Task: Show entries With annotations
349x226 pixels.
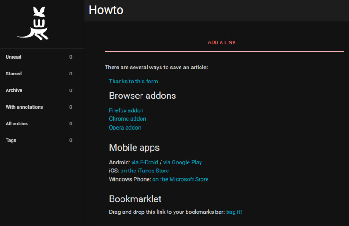Action: point(24,107)
